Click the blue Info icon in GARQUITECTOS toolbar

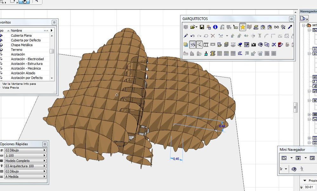pyautogui.click(x=215, y=27)
